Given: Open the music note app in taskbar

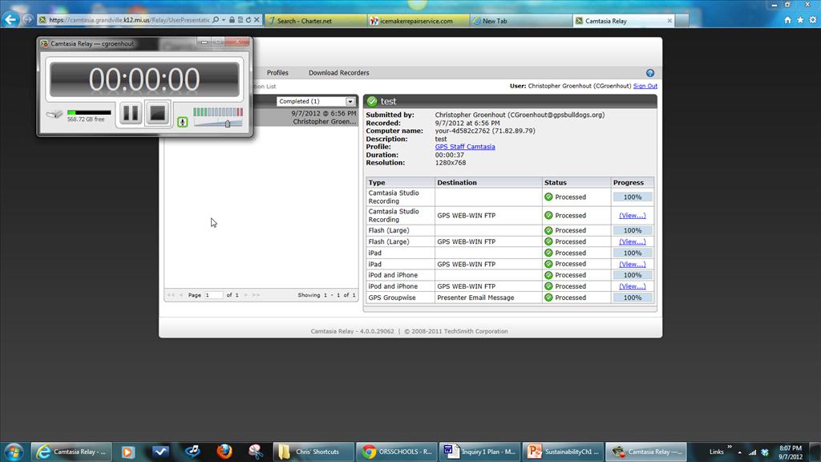Looking at the screenshot, I should (192, 452).
